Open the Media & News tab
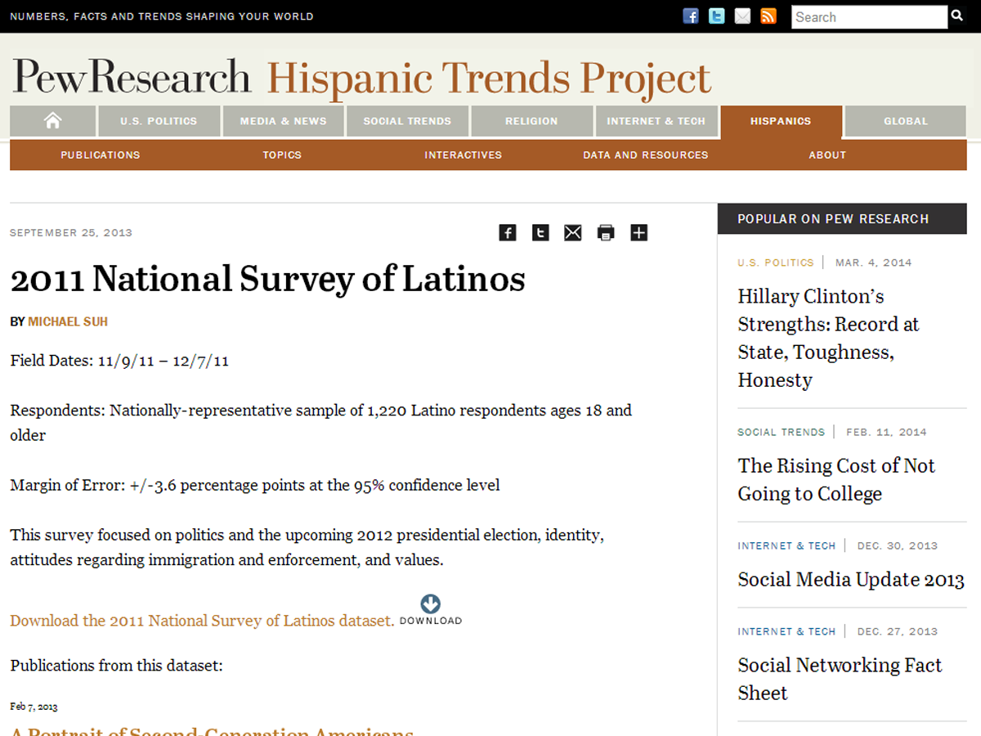The height and width of the screenshot is (736, 981). click(x=283, y=121)
